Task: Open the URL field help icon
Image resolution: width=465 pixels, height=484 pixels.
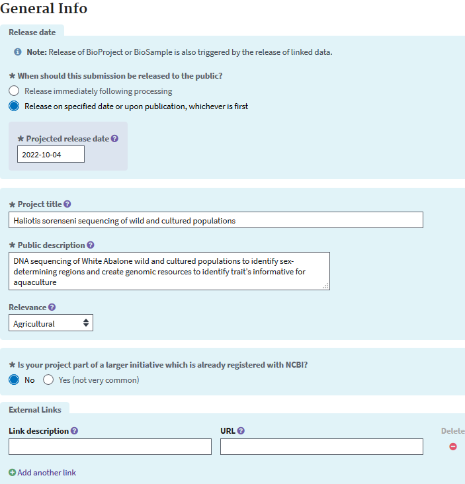Action: pos(241,430)
